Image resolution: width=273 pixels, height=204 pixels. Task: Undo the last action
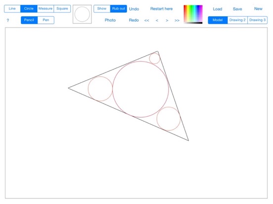point(134,9)
